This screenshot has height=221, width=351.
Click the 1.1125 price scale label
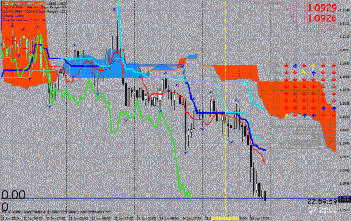345,23
